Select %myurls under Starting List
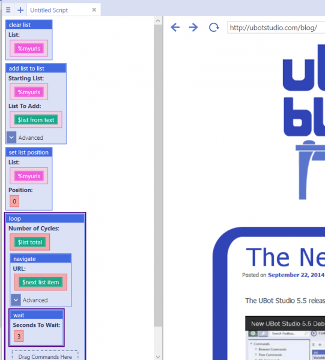325x360 pixels. click(29, 92)
